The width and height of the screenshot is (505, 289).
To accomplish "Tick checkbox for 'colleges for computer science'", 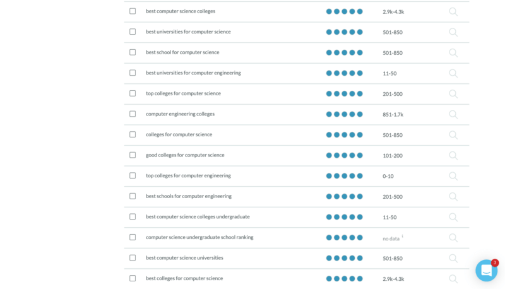I will [133, 134].
